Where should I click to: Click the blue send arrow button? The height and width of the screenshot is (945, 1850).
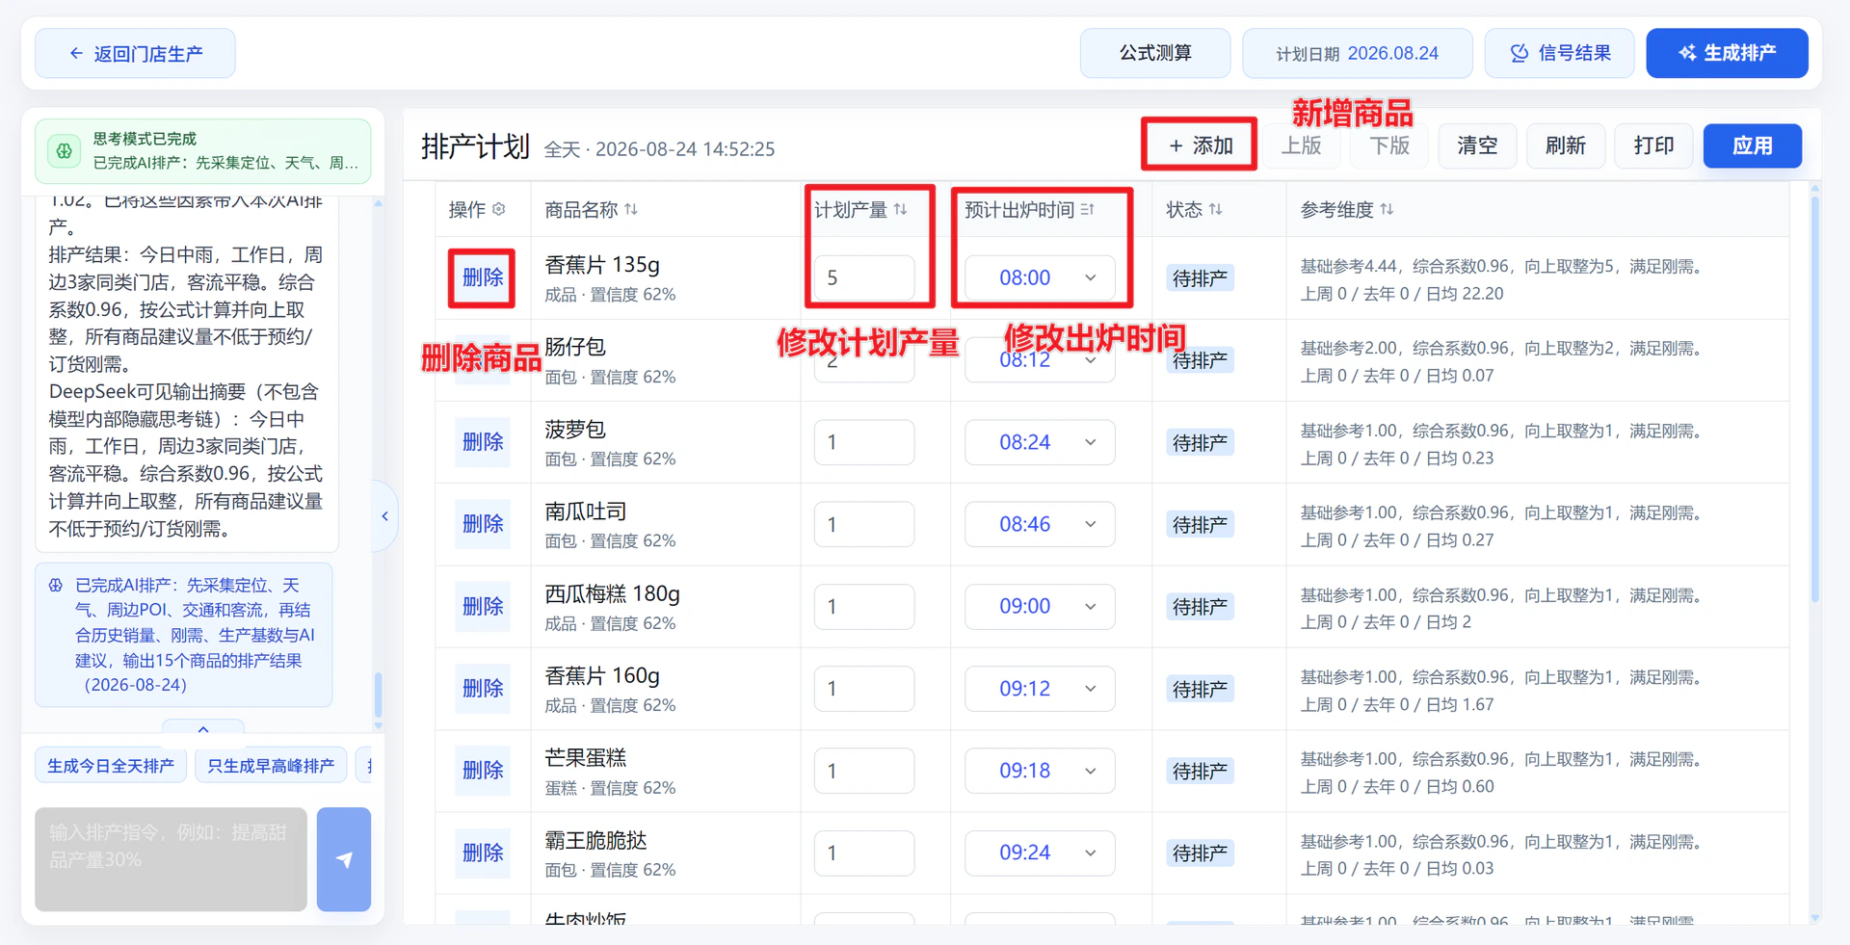[x=344, y=859]
